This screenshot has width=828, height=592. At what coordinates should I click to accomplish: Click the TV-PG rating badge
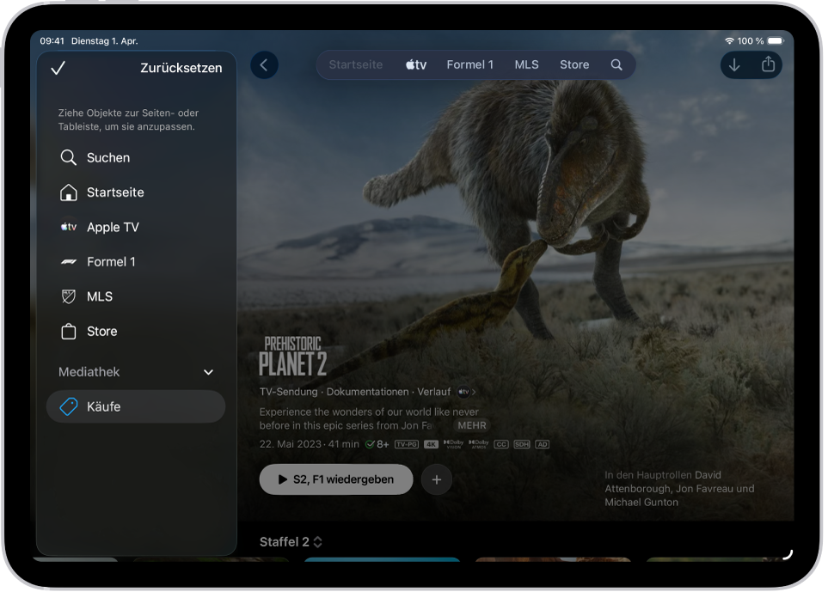tap(407, 444)
